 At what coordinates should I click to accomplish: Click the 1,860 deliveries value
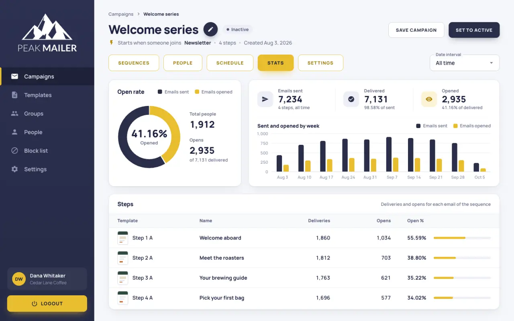[323, 238]
